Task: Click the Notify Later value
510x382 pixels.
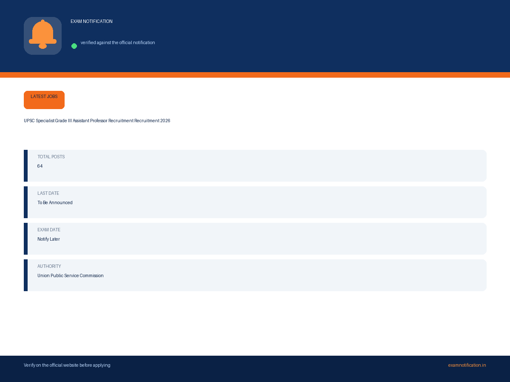Action: 48,239
